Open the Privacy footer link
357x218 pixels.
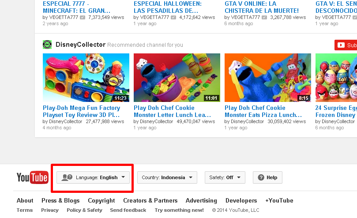pos(50,210)
